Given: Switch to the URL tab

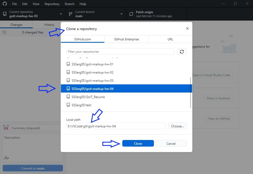Looking at the screenshot, I should coord(170,39).
